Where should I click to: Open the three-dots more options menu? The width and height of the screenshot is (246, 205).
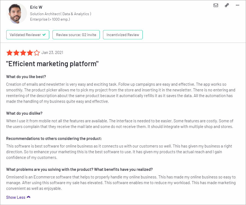(x=238, y=5)
